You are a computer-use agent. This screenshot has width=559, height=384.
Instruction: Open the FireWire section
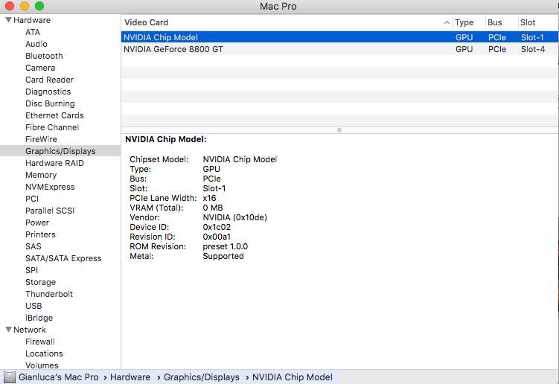pyautogui.click(x=41, y=139)
